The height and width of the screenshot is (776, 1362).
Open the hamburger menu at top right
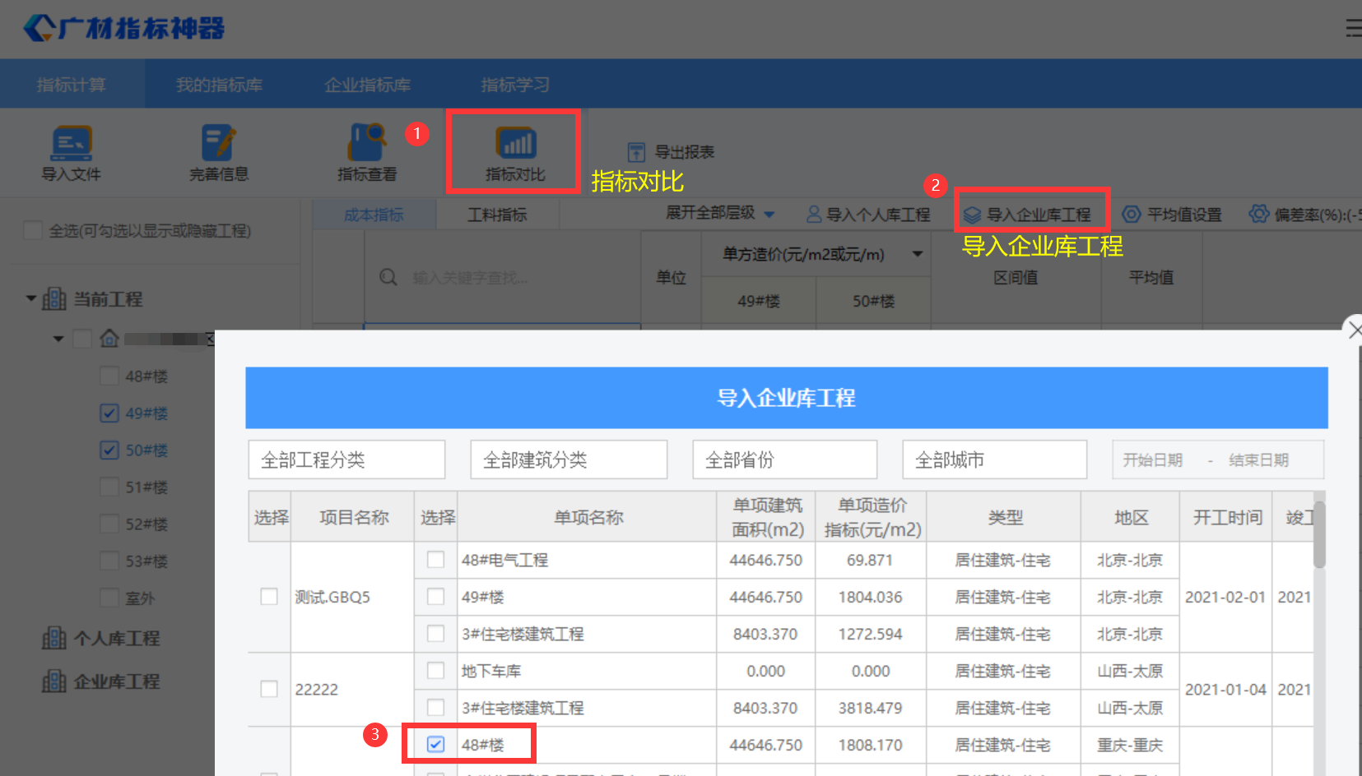click(1354, 29)
